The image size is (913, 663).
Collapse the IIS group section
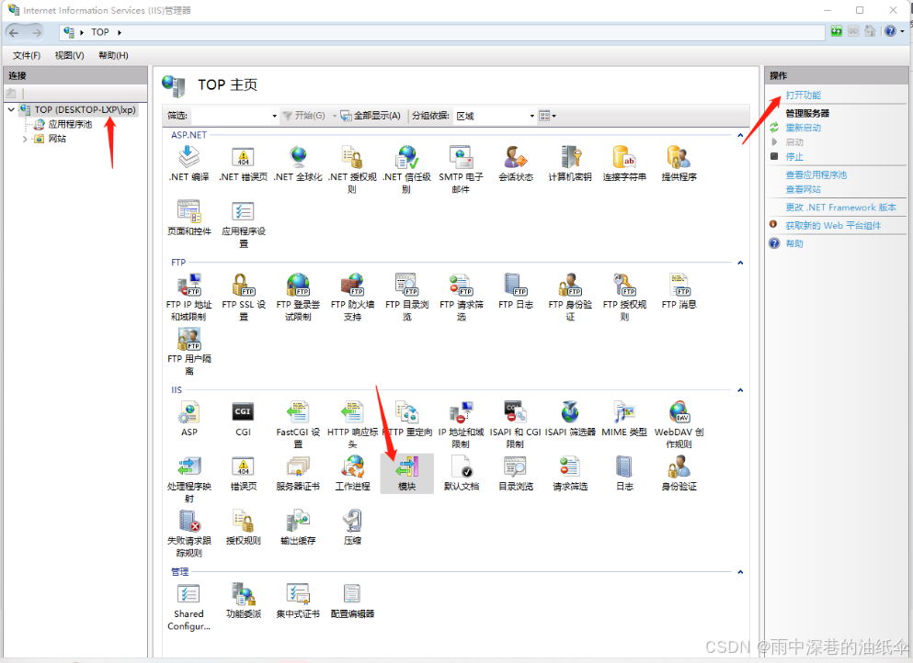[740, 390]
